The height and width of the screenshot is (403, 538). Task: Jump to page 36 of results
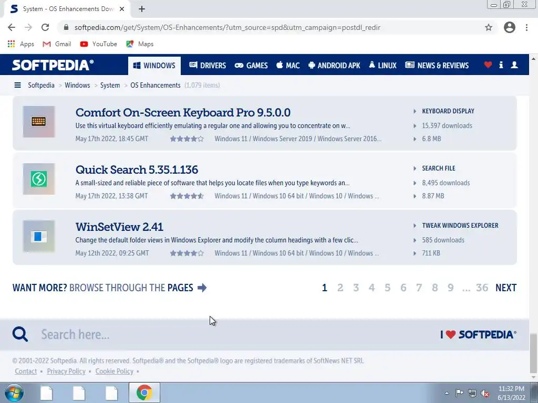pos(482,288)
